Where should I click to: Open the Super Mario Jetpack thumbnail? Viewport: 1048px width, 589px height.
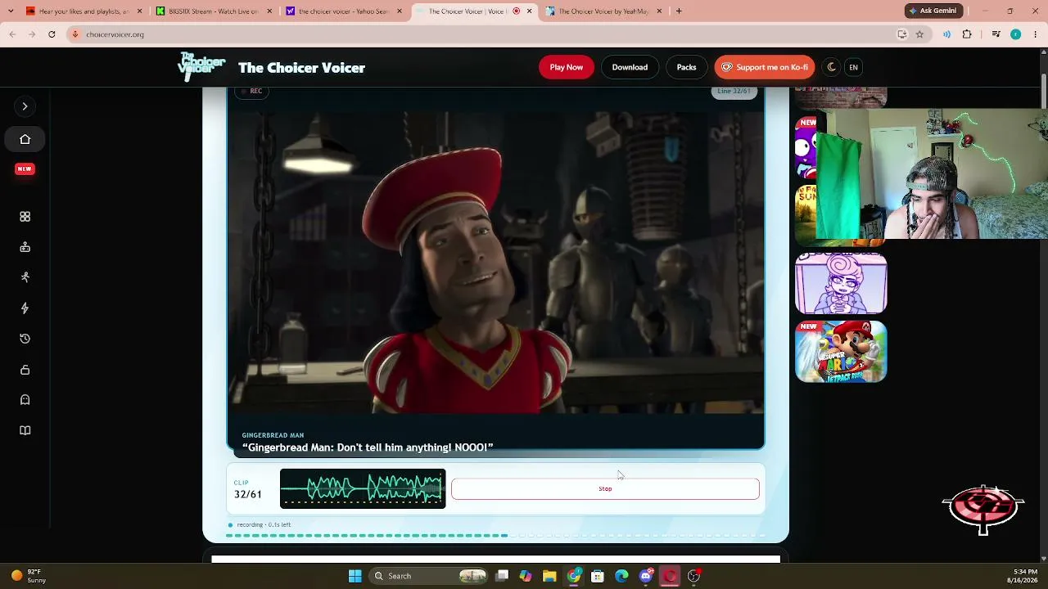pyautogui.click(x=841, y=352)
